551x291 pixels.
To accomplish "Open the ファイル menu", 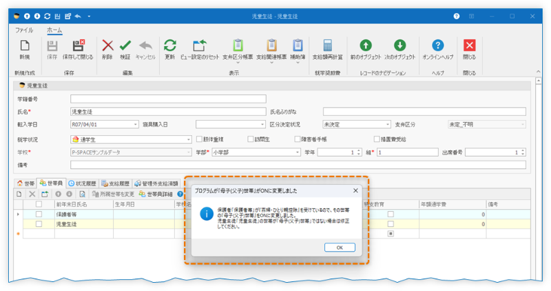I will 24,30.
